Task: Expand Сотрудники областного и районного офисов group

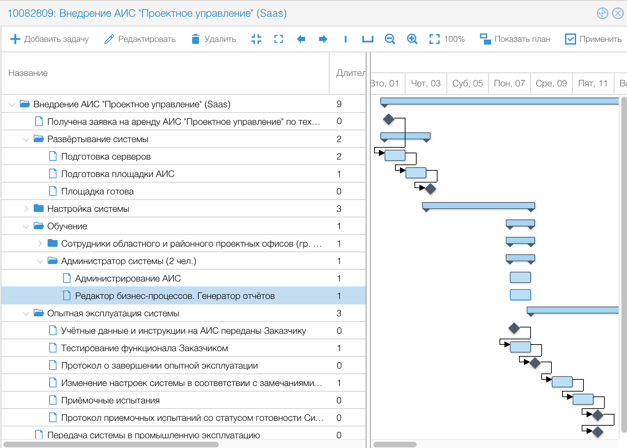Action: 40,244
